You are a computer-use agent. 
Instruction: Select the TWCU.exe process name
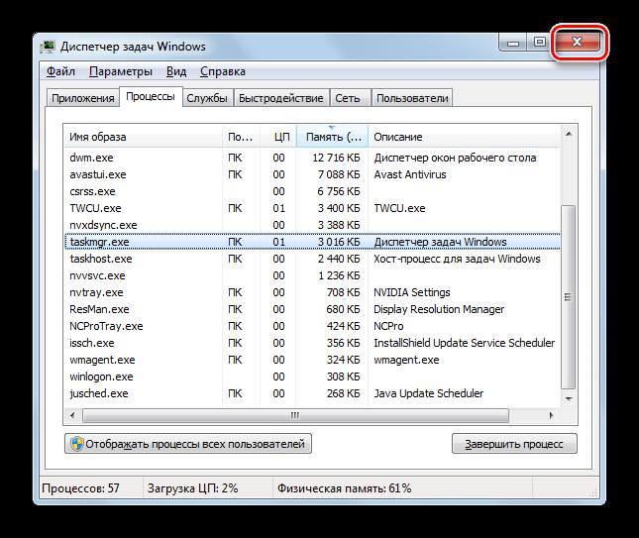click(x=95, y=208)
